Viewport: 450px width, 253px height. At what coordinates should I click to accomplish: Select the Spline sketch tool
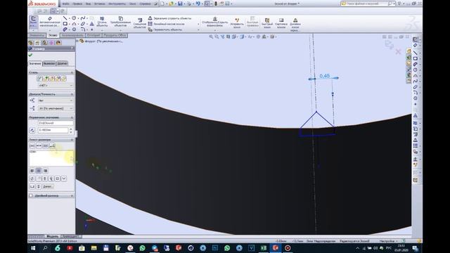point(83,18)
